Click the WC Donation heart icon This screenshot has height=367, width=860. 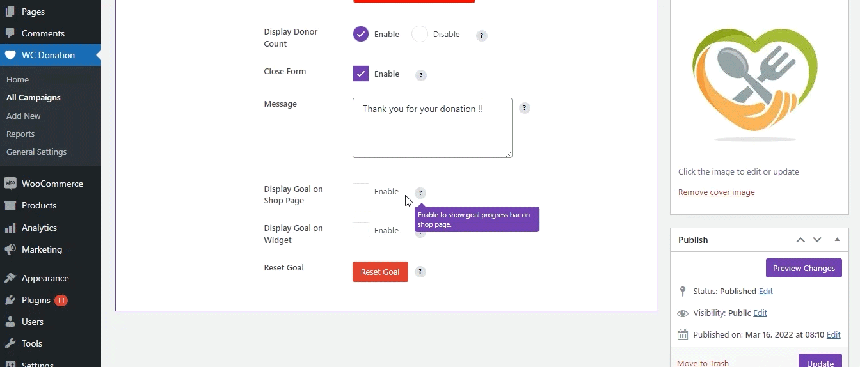click(10, 55)
